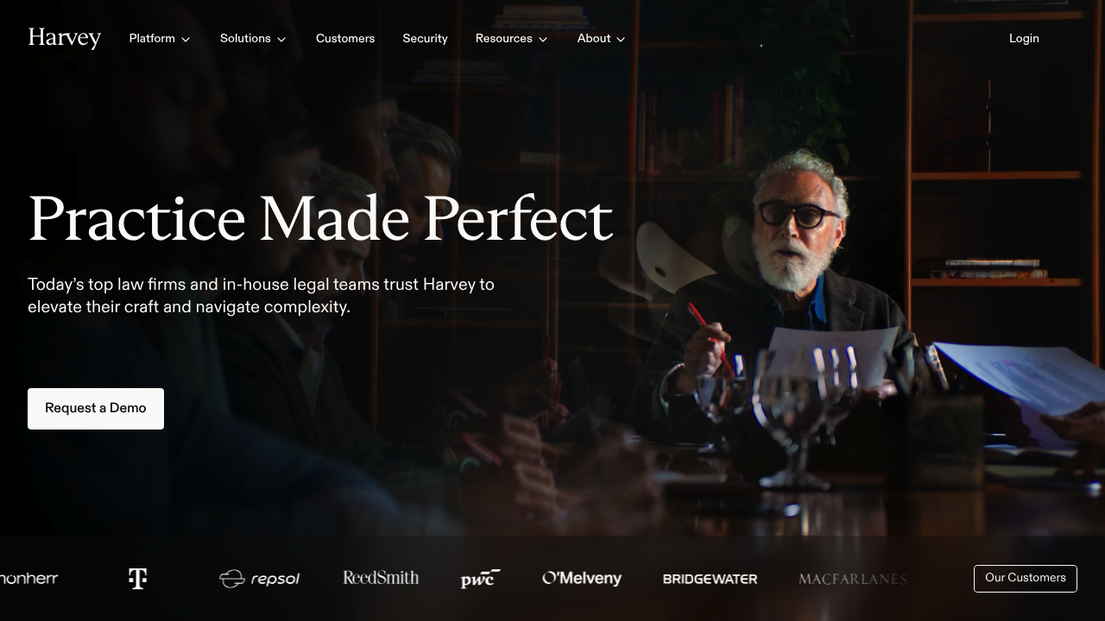Click the Login link
This screenshot has height=621, width=1105.
pos(1024,39)
